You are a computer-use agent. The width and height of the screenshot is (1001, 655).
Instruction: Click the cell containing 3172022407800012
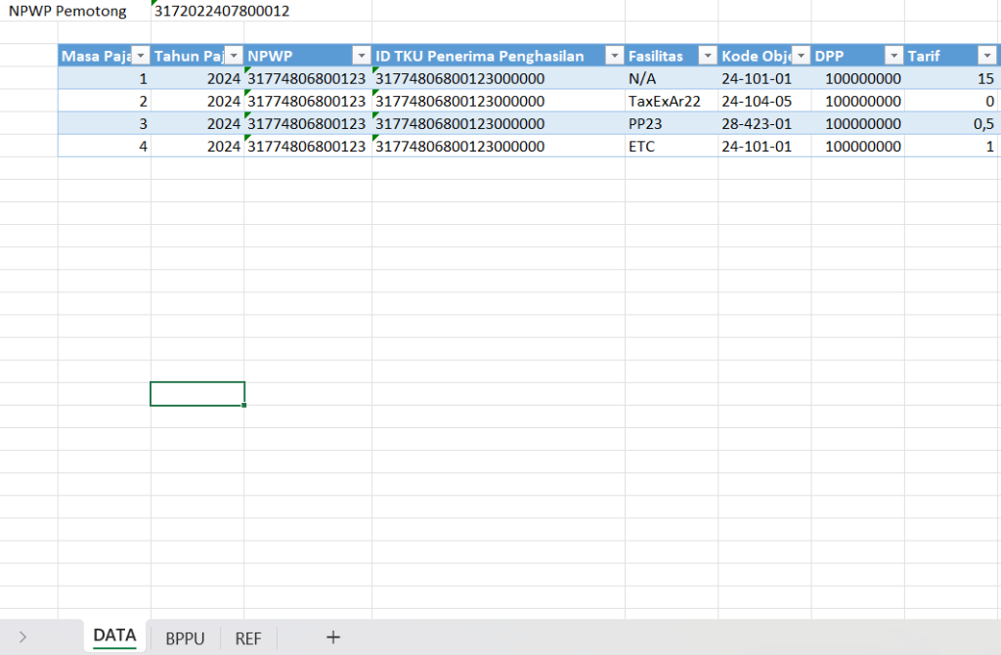(222, 11)
